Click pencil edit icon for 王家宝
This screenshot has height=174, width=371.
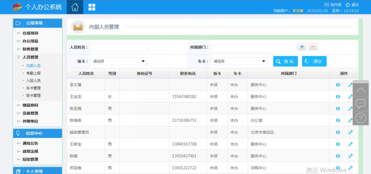350,144
